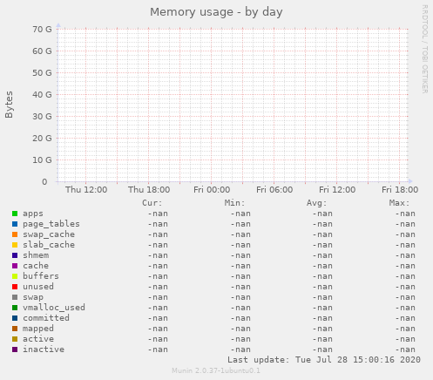Select the 'cache' legend label
Image resolution: width=433 pixels, height=380 pixels.
[36, 266]
